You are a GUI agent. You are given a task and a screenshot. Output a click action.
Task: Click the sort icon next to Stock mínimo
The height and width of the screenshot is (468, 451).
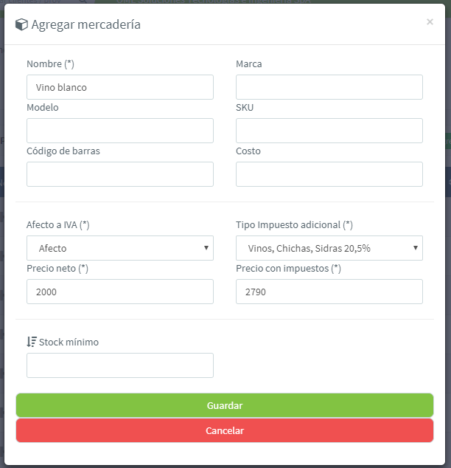click(32, 342)
